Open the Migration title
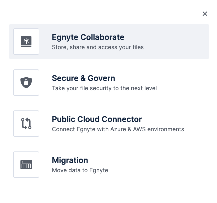Image resolution: width=217 pixels, height=203 pixels. 70,160
